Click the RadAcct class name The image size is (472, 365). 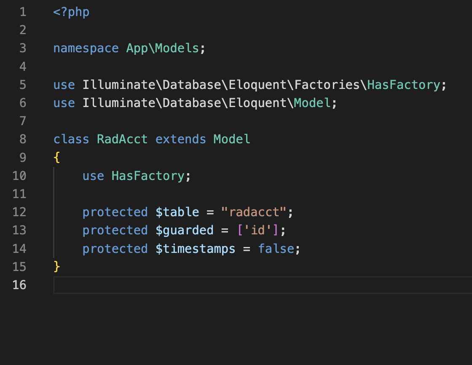(122, 139)
